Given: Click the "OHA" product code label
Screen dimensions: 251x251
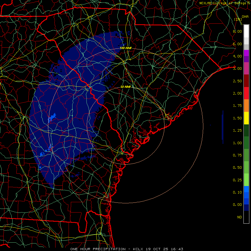Looking at the screenshot, I should tap(245, 16).
